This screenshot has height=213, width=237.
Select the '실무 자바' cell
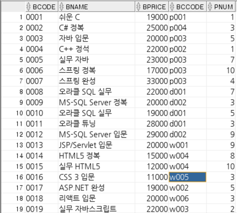click(96, 60)
